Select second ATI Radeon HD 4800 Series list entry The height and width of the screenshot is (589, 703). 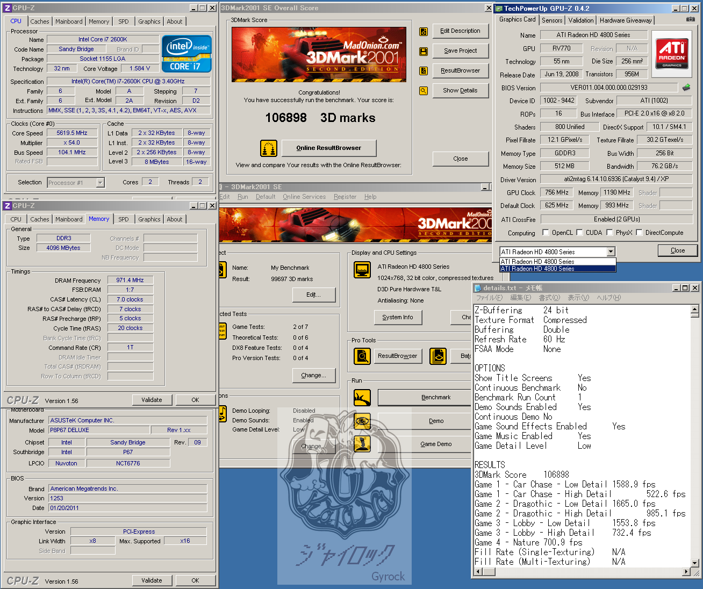click(x=557, y=269)
